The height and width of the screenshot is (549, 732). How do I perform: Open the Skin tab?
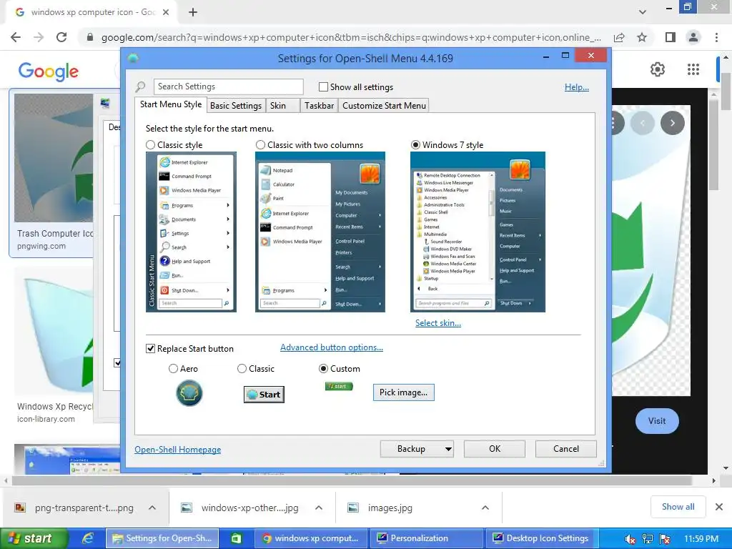283,106
